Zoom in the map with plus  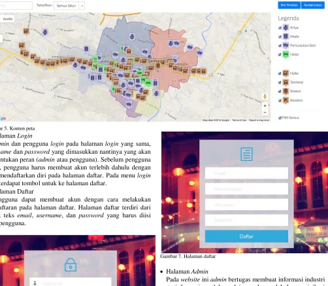265,106
